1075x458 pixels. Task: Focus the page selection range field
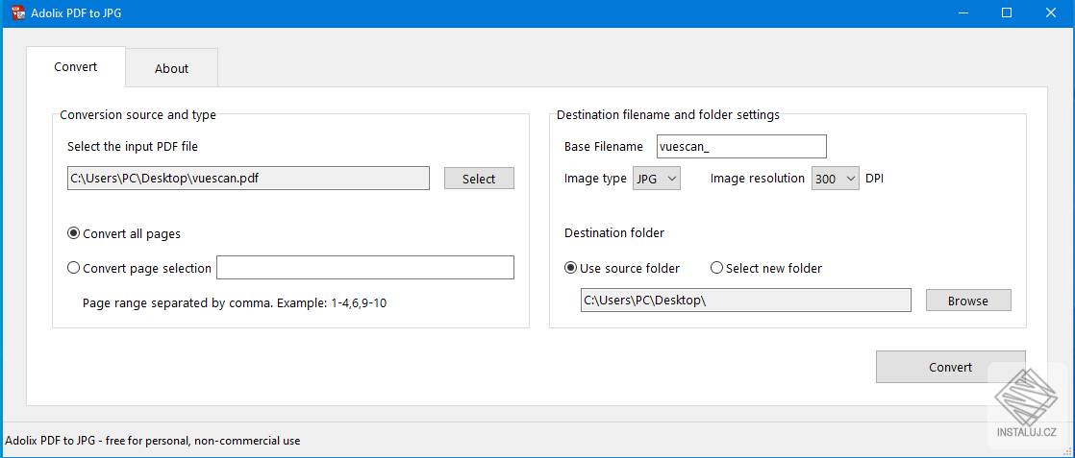pos(365,268)
